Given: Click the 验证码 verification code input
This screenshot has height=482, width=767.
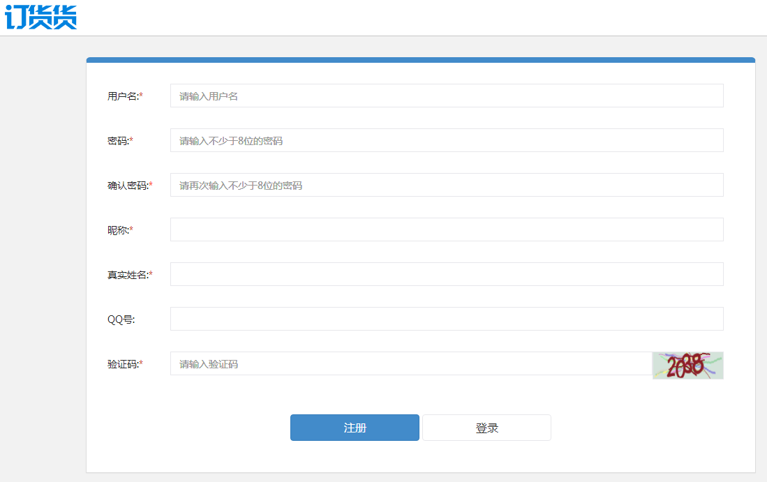Looking at the screenshot, I should point(410,363).
